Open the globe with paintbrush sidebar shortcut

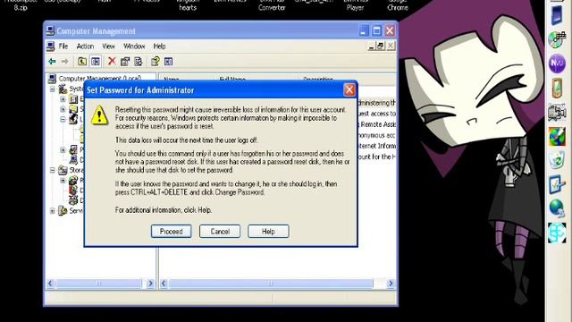[557, 136]
